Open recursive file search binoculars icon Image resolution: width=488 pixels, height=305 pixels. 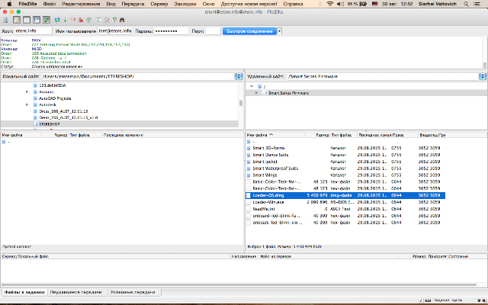(122, 20)
